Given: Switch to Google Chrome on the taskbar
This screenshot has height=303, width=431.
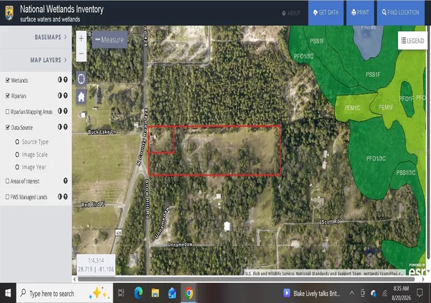Looking at the screenshot, I should (189, 293).
